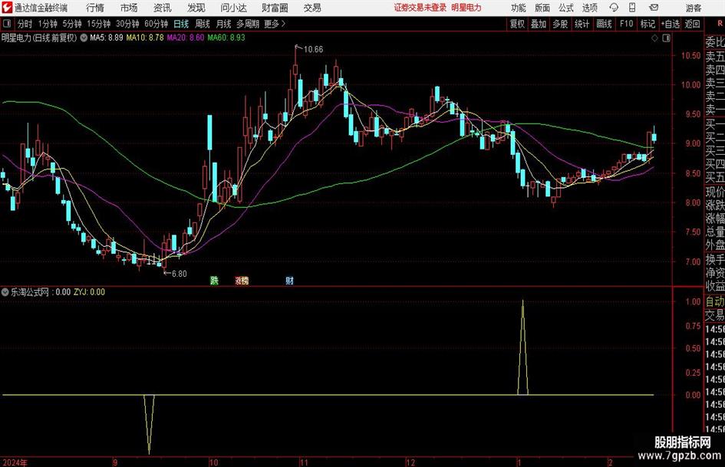725x467 pixels.
Task: Add stock with +自选 button
Action: pyautogui.click(x=670, y=24)
